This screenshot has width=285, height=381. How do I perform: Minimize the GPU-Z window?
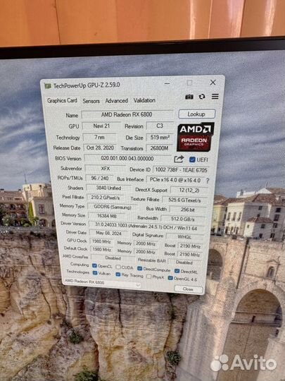[x=167, y=83]
